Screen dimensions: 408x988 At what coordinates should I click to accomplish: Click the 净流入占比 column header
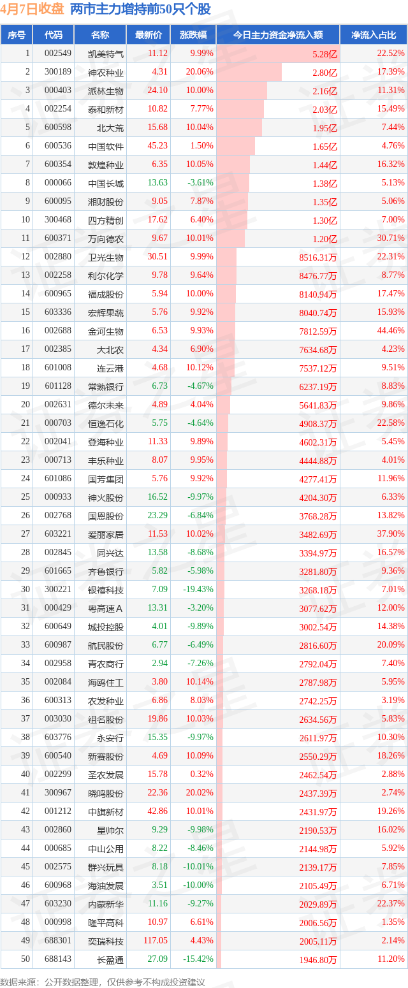(x=374, y=35)
